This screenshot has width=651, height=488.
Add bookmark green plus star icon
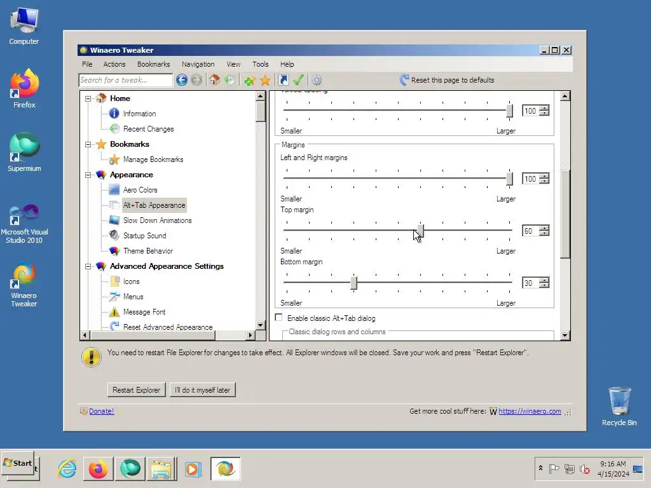point(249,80)
